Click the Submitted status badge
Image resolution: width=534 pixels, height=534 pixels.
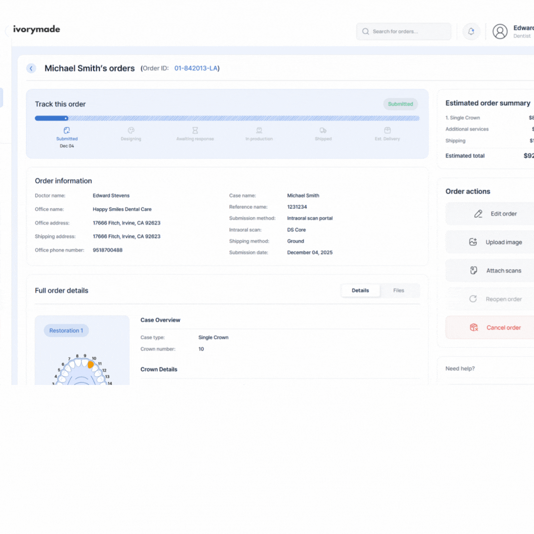[x=400, y=104]
